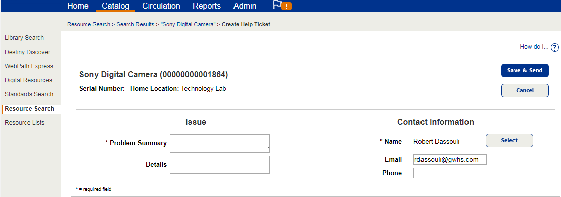The height and width of the screenshot is (197, 561).
Task: Open Destiny Discover in sidebar
Action: pos(27,52)
